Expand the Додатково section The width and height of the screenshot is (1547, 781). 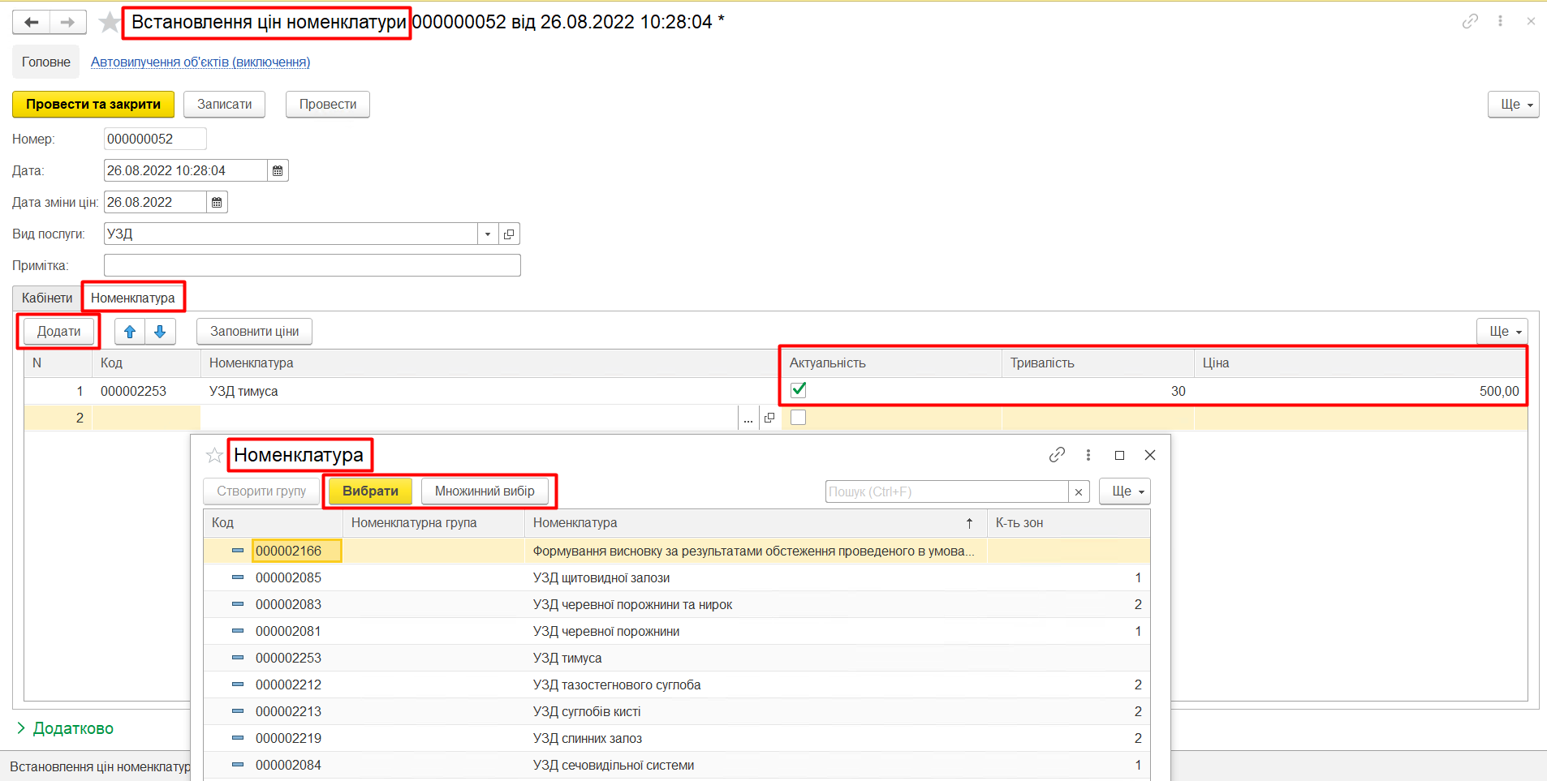pos(65,728)
